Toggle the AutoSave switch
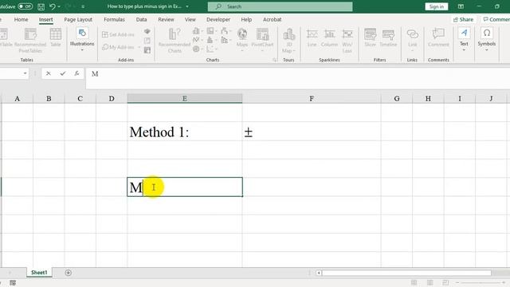This screenshot has height=287, width=510. (x=25, y=6)
